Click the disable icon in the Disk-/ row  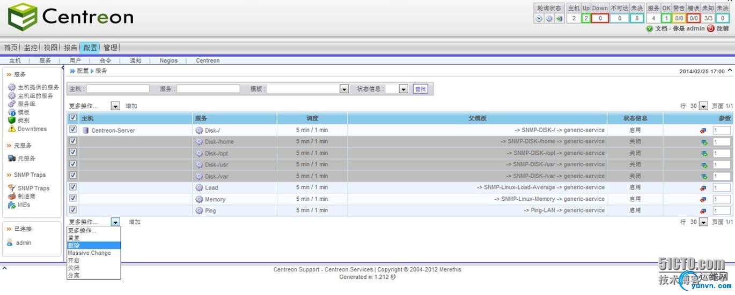click(x=703, y=131)
